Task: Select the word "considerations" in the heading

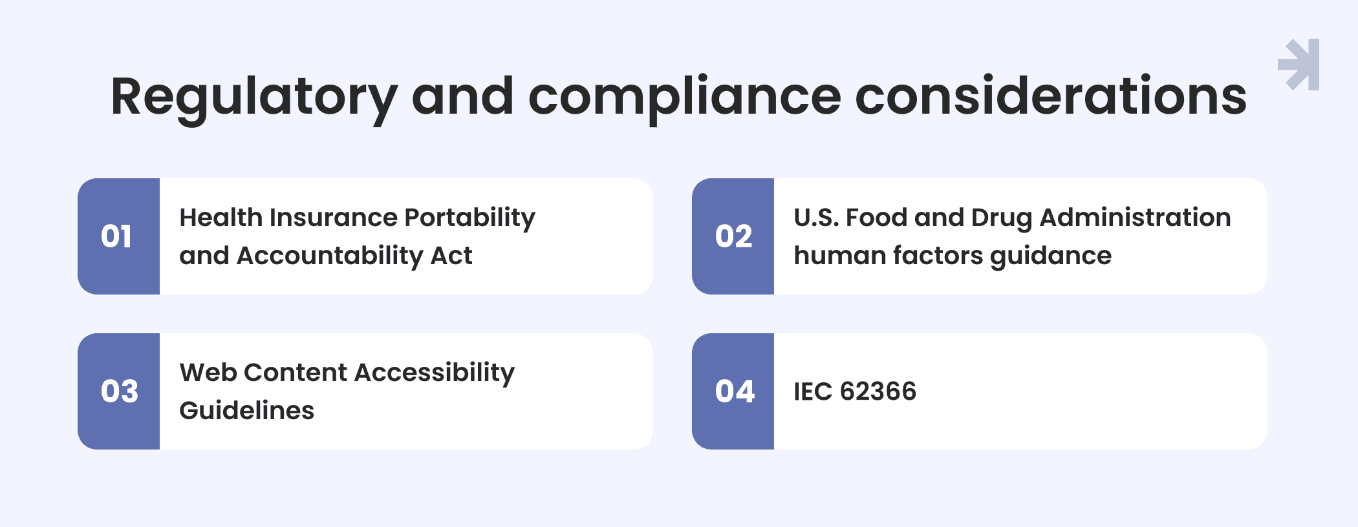Action: click(1050, 97)
